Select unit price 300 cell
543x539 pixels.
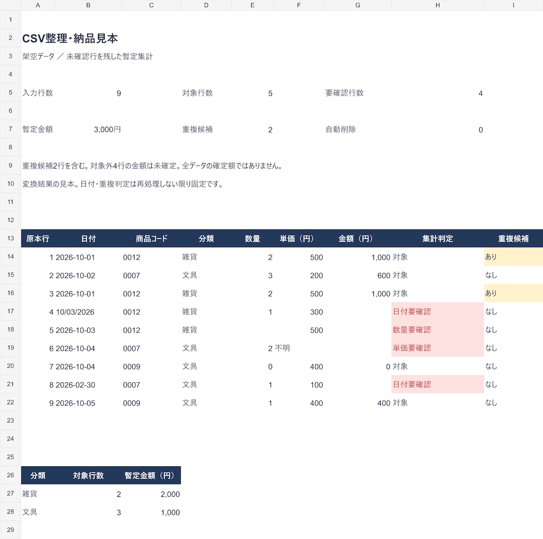299,312
